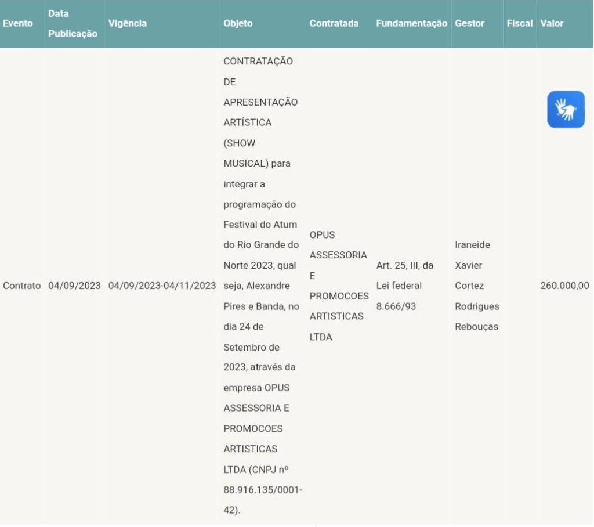
Task: Open the sign language accessibility widget
Action: click(x=566, y=109)
